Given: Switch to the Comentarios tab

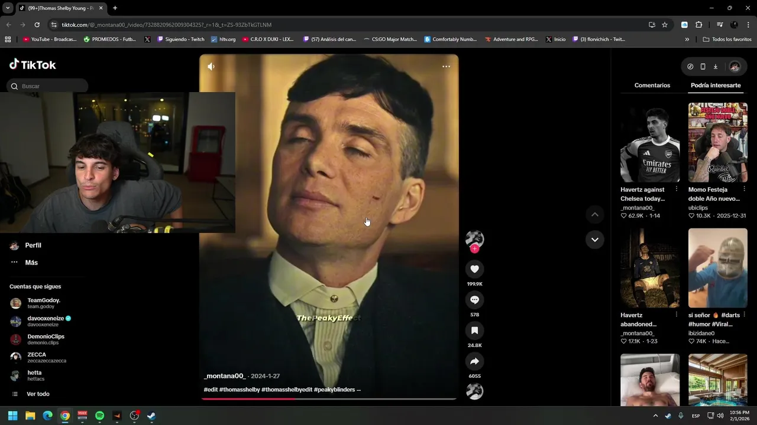Looking at the screenshot, I should [652, 86].
